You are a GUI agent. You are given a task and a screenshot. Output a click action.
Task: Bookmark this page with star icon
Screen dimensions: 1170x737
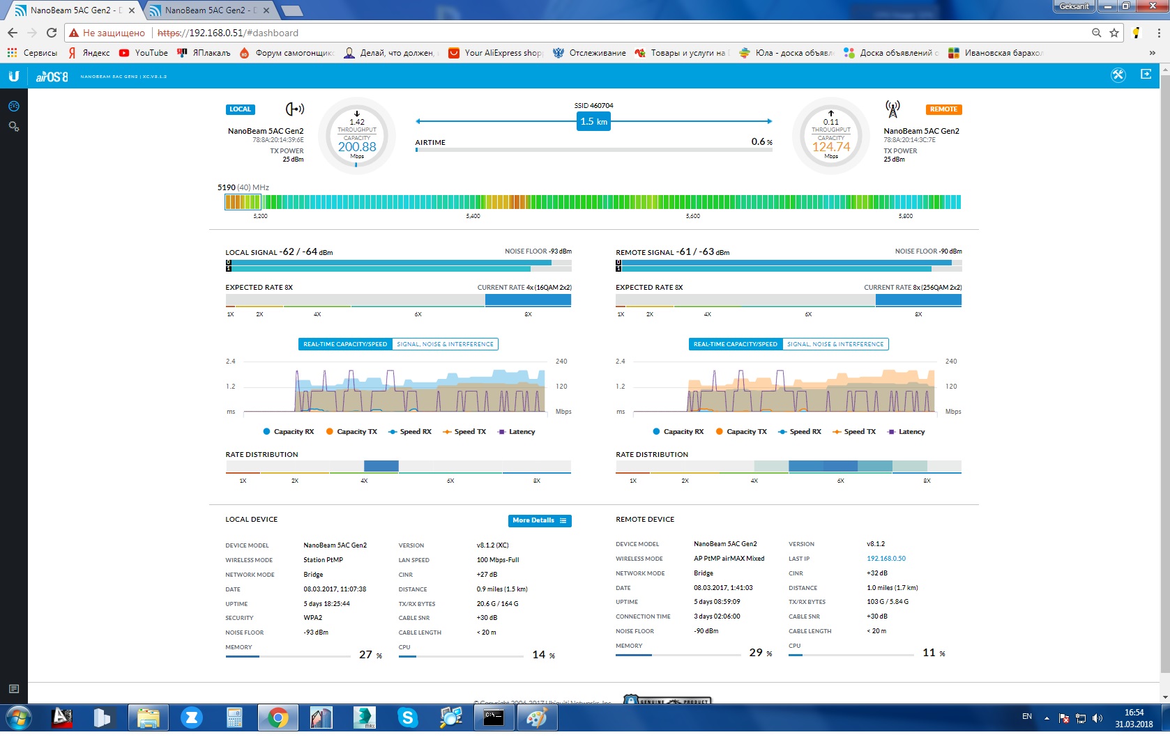1114,33
